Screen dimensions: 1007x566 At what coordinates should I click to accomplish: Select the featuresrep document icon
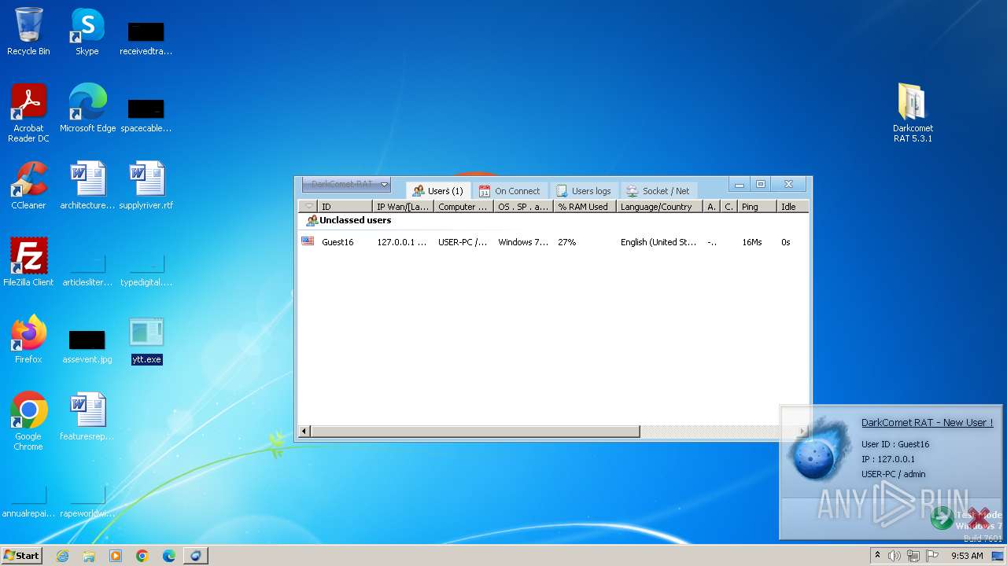pos(87,417)
